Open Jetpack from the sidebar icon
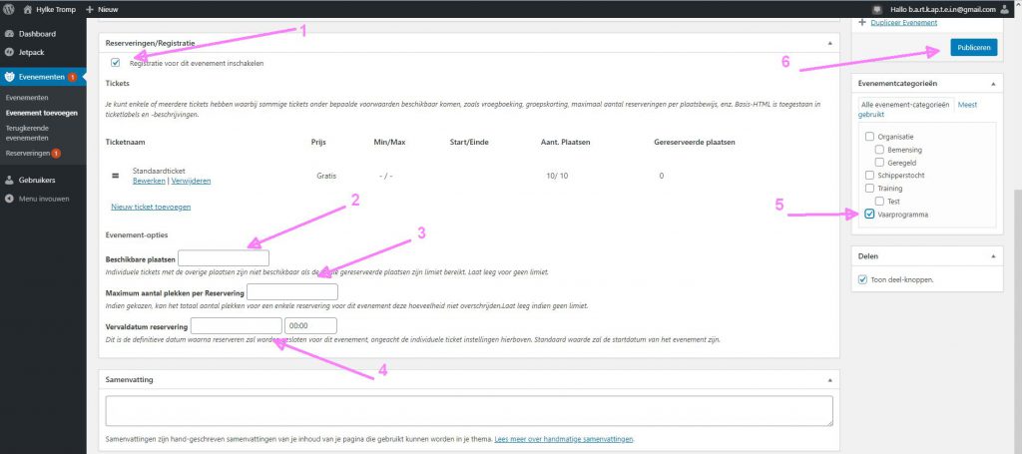This screenshot has height=454, width=1022. [9, 52]
